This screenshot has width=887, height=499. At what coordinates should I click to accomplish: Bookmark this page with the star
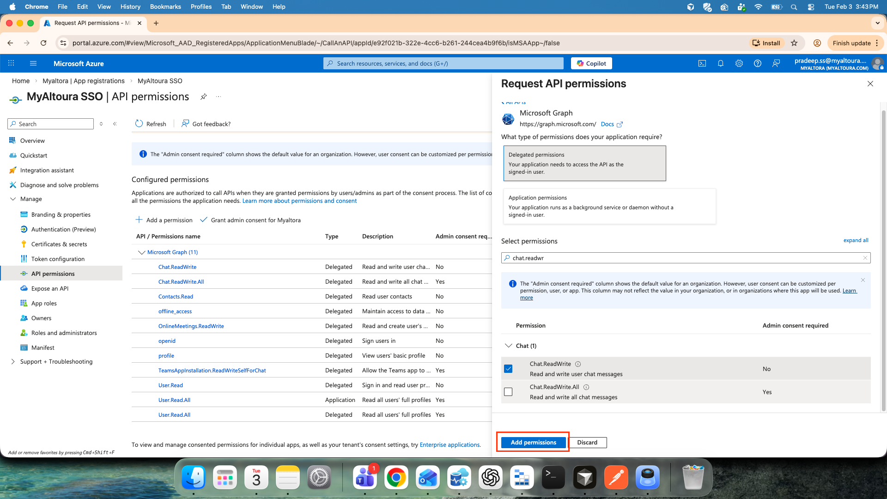tap(794, 43)
